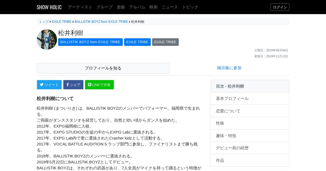This screenshot has width=326, height=171.
Task: Click the line 2018年、BALLISTIK BOYZのメンバーに選抜される。
Action: tap(85, 156)
